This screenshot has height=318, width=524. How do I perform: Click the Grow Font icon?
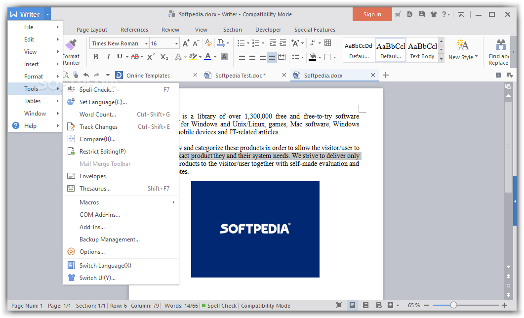[186, 43]
